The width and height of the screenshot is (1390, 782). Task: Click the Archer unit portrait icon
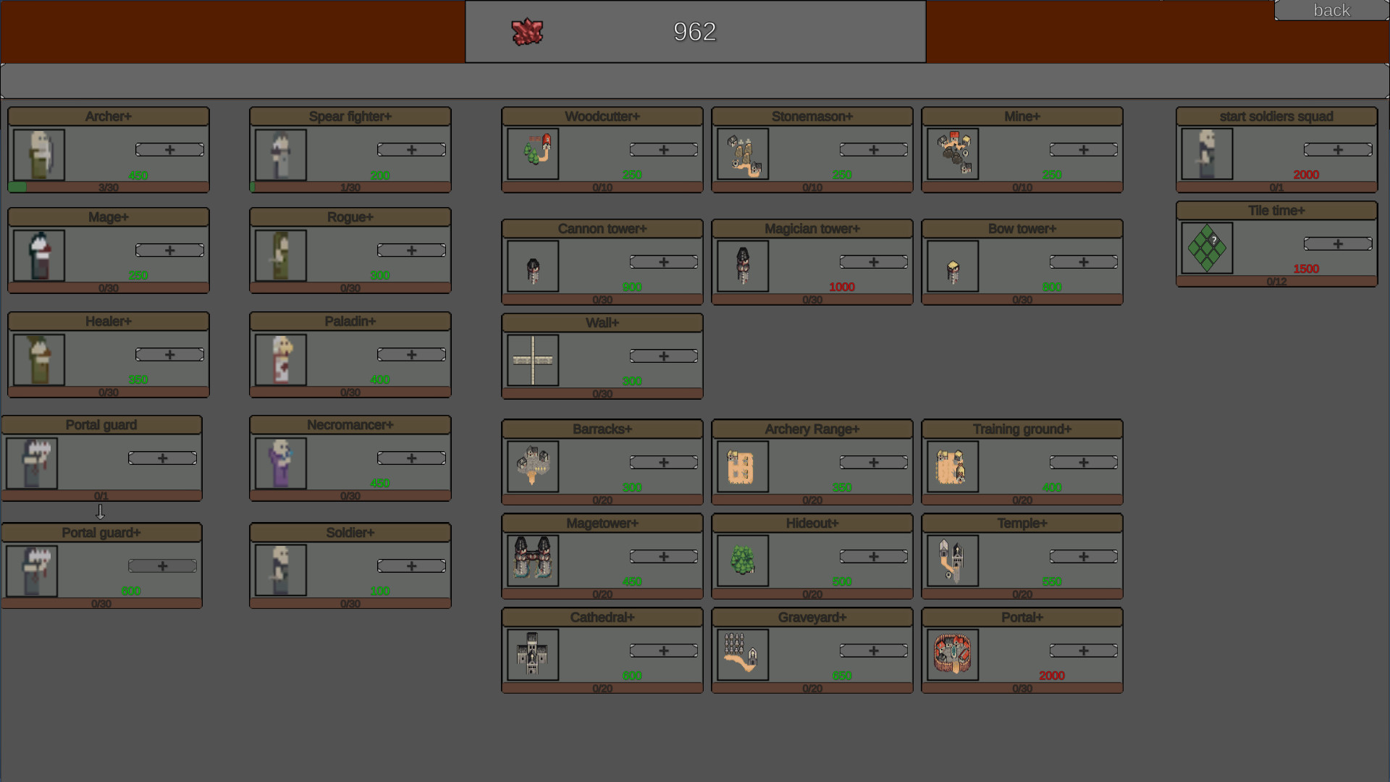click(39, 155)
